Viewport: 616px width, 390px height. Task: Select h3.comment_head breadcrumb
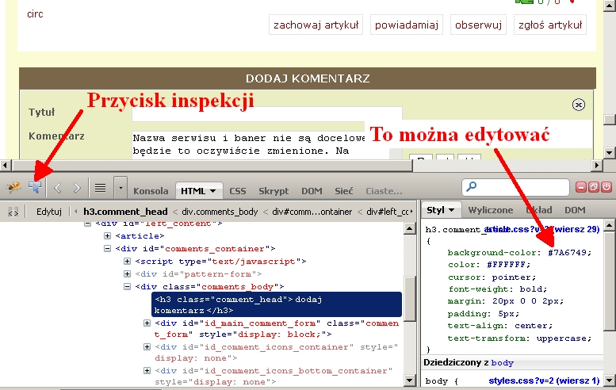coord(125,212)
